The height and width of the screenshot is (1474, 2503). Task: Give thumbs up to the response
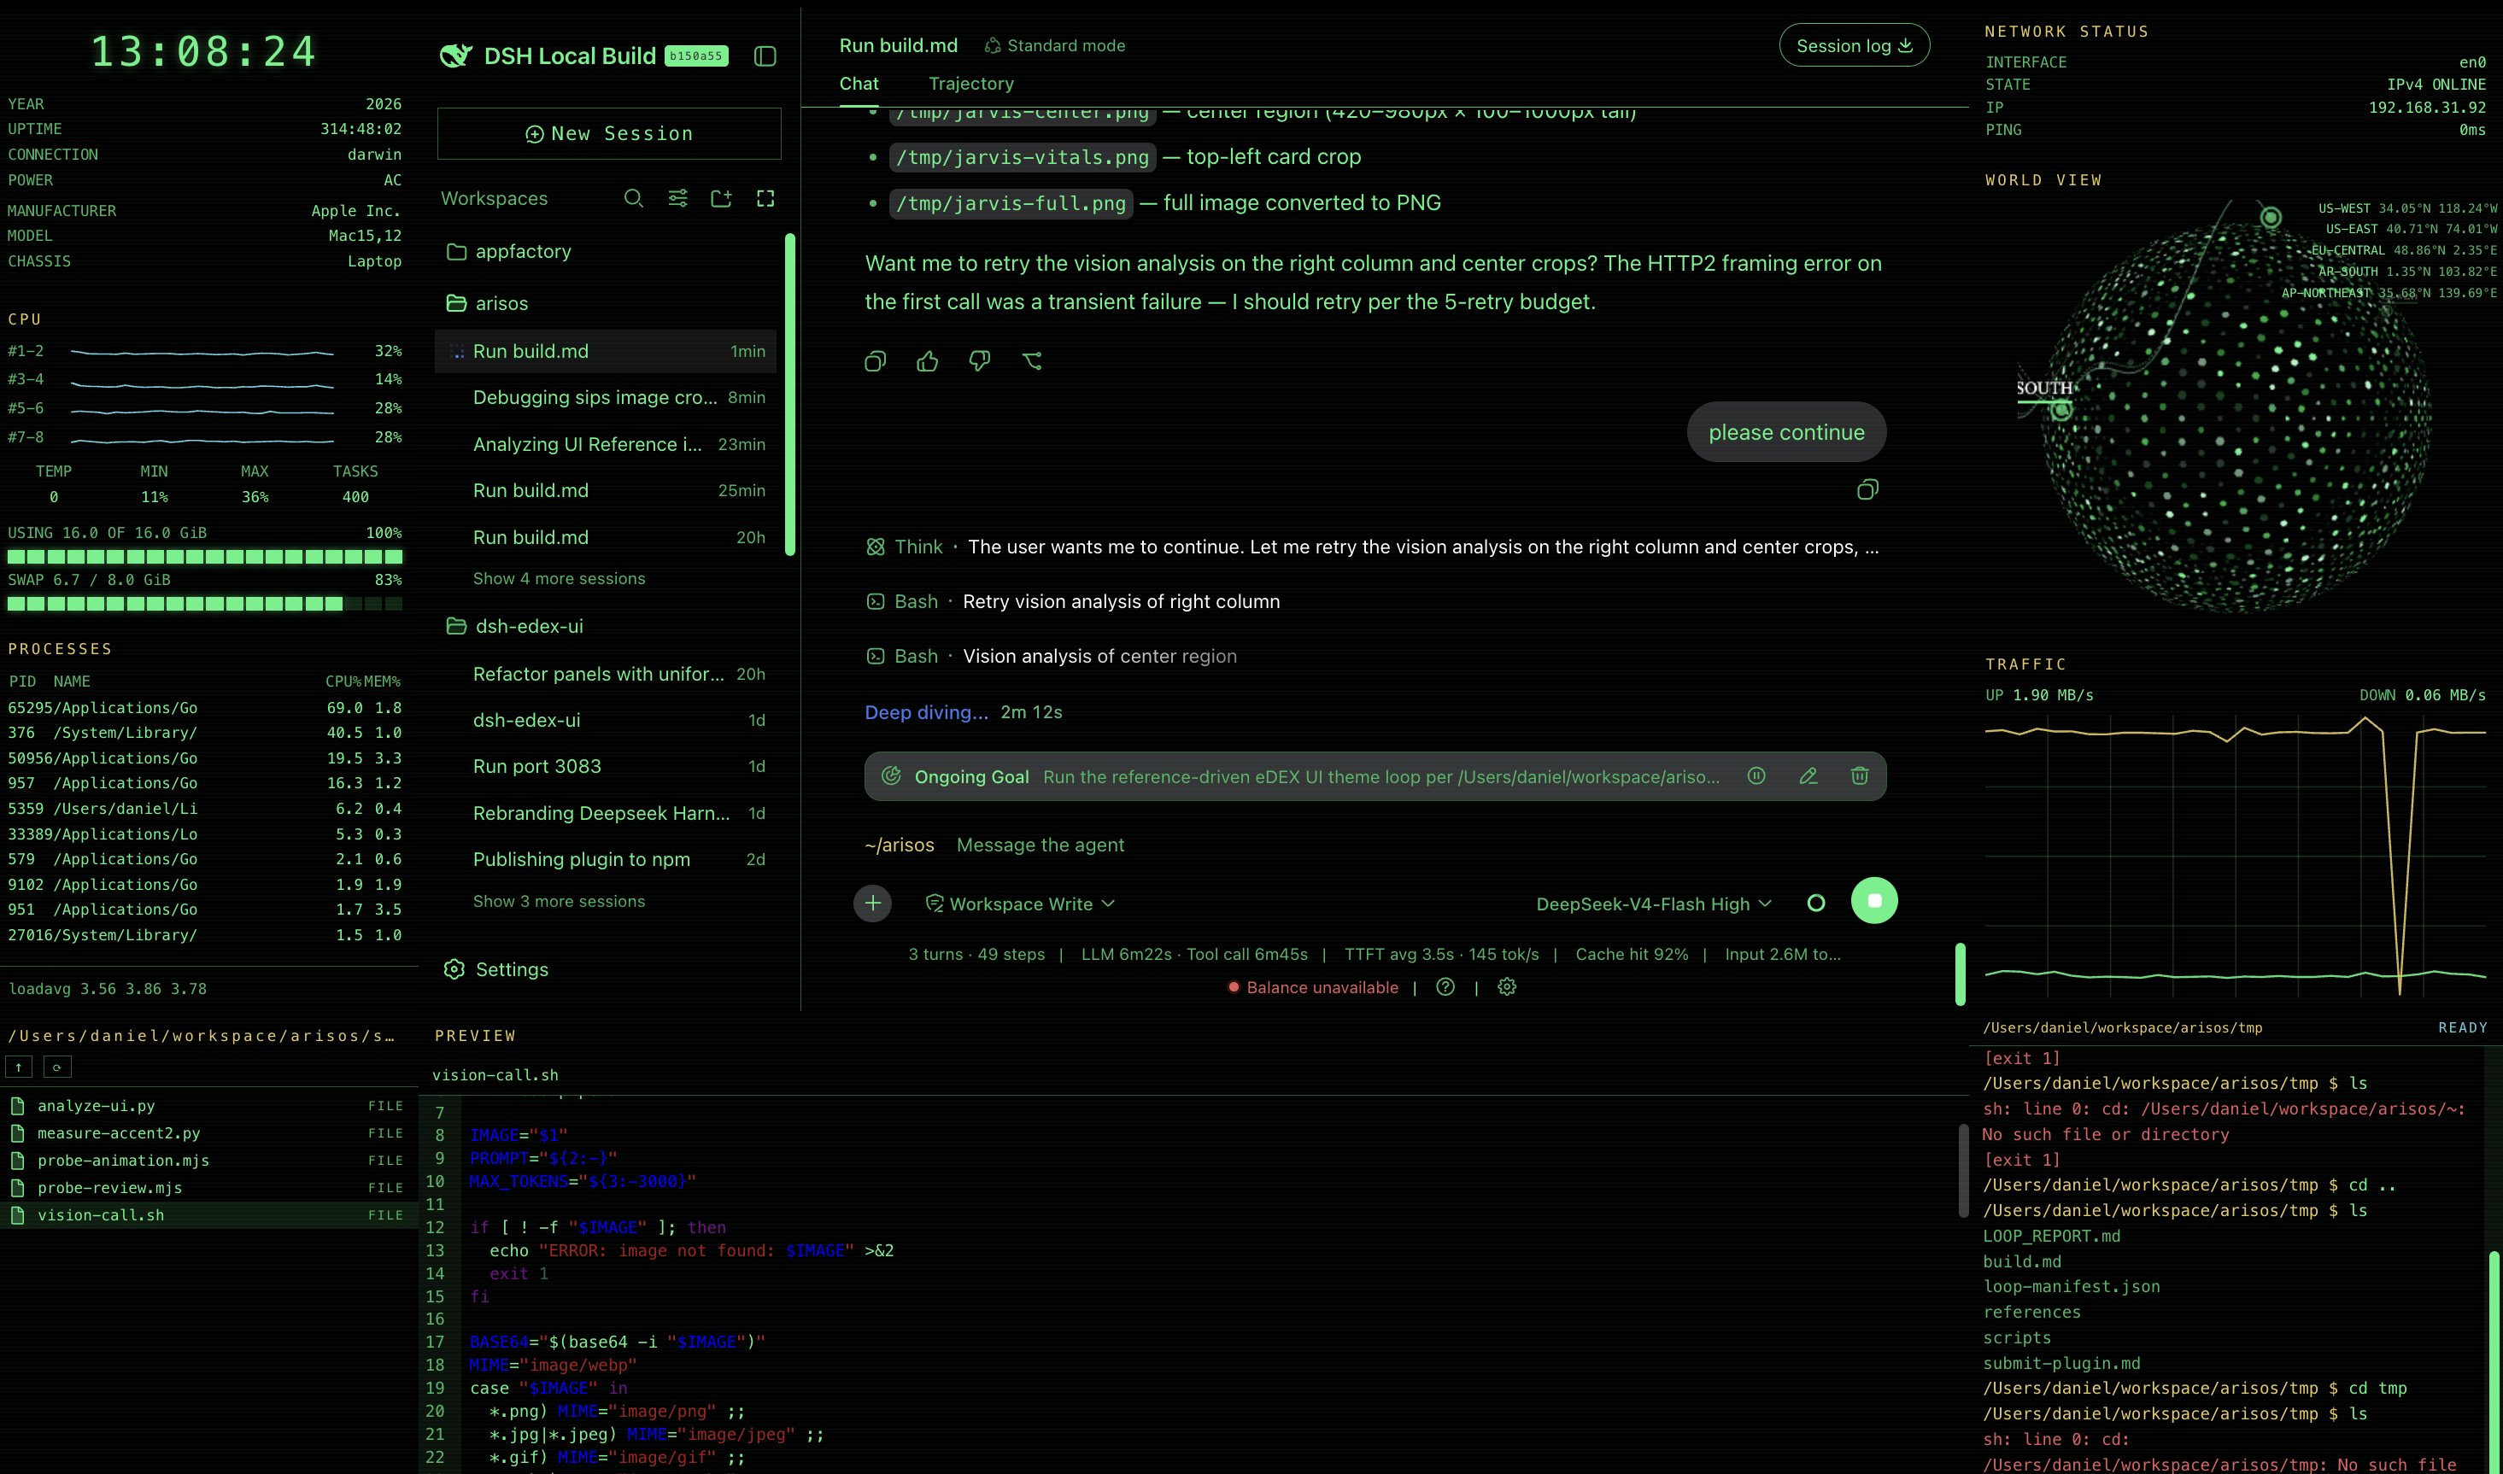pos(927,361)
